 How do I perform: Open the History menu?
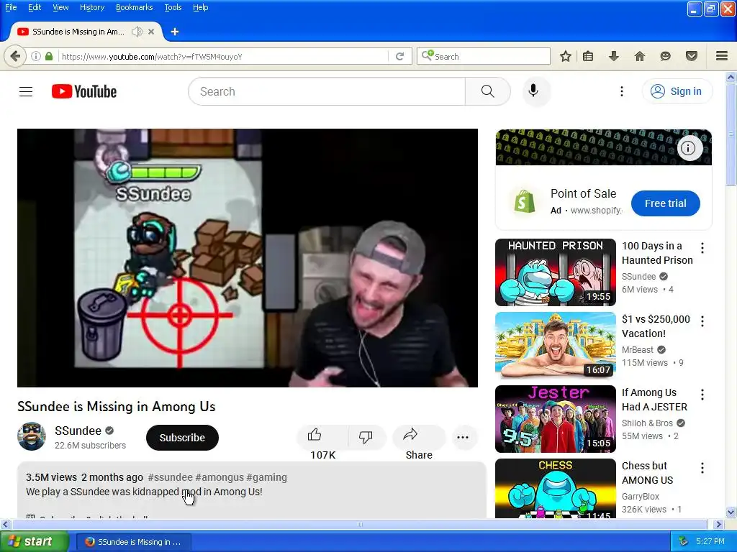[x=92, y=7]
